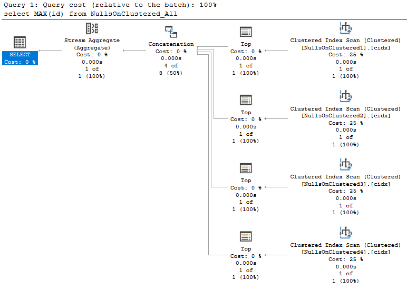Screen dimensions: 407x300
Task: Click the second Top operator icon
Action: click(x=246, y=100)
